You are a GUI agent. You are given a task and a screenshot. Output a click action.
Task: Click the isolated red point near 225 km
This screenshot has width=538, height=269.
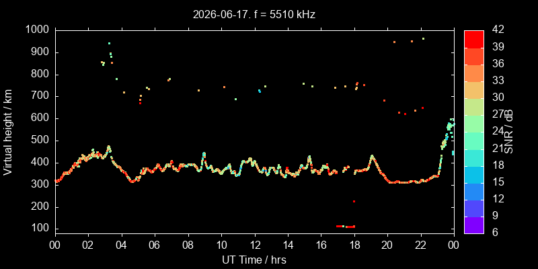click(354, 201)
